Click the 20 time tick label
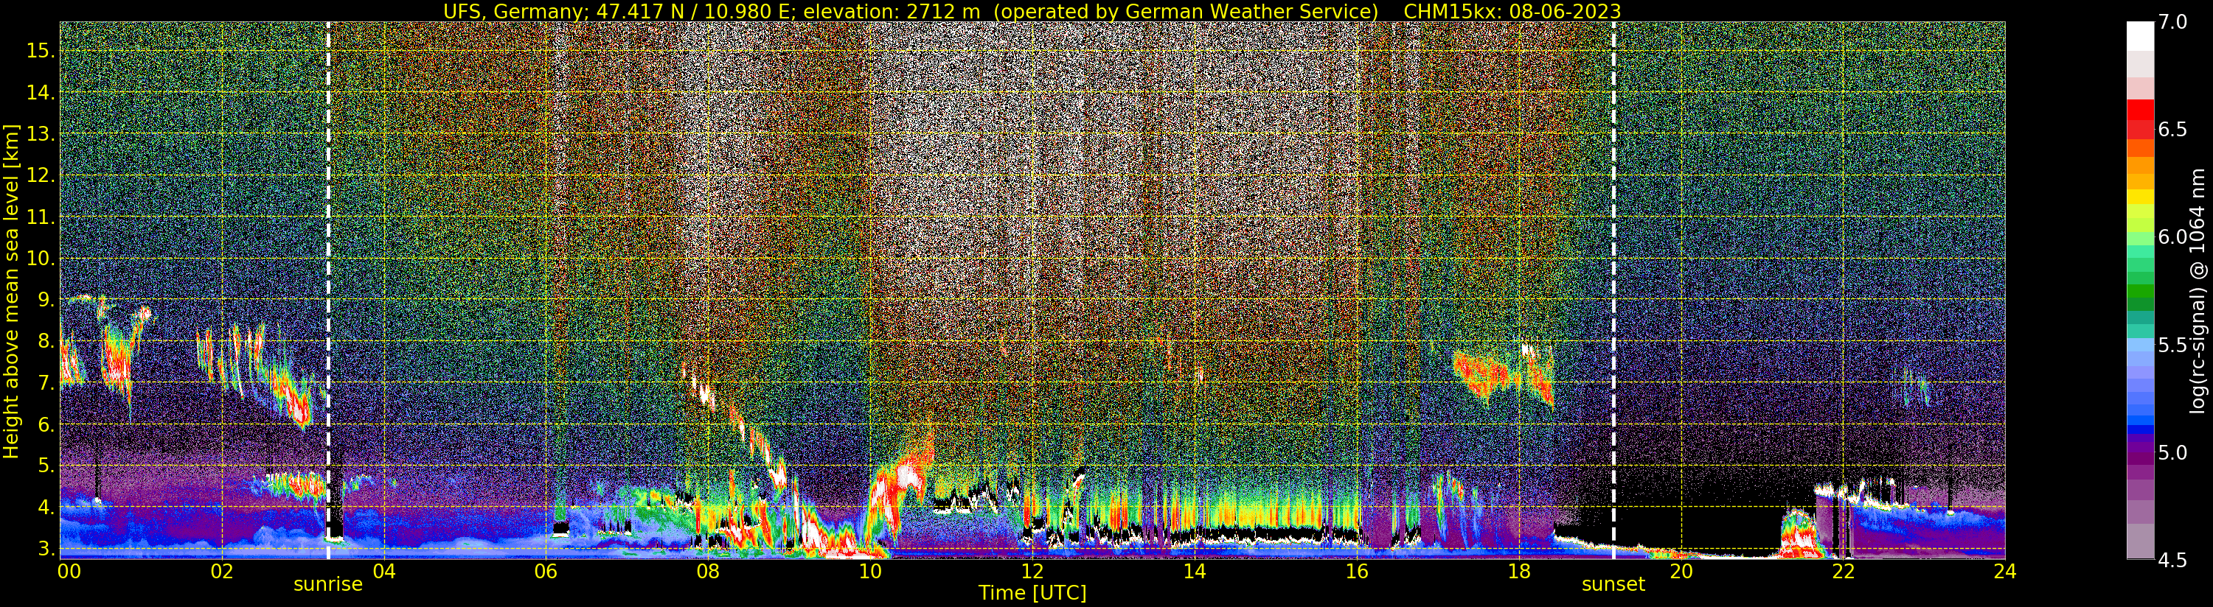The height and width of the screenshot is (607, 2213). click(x=1681, y=572)
